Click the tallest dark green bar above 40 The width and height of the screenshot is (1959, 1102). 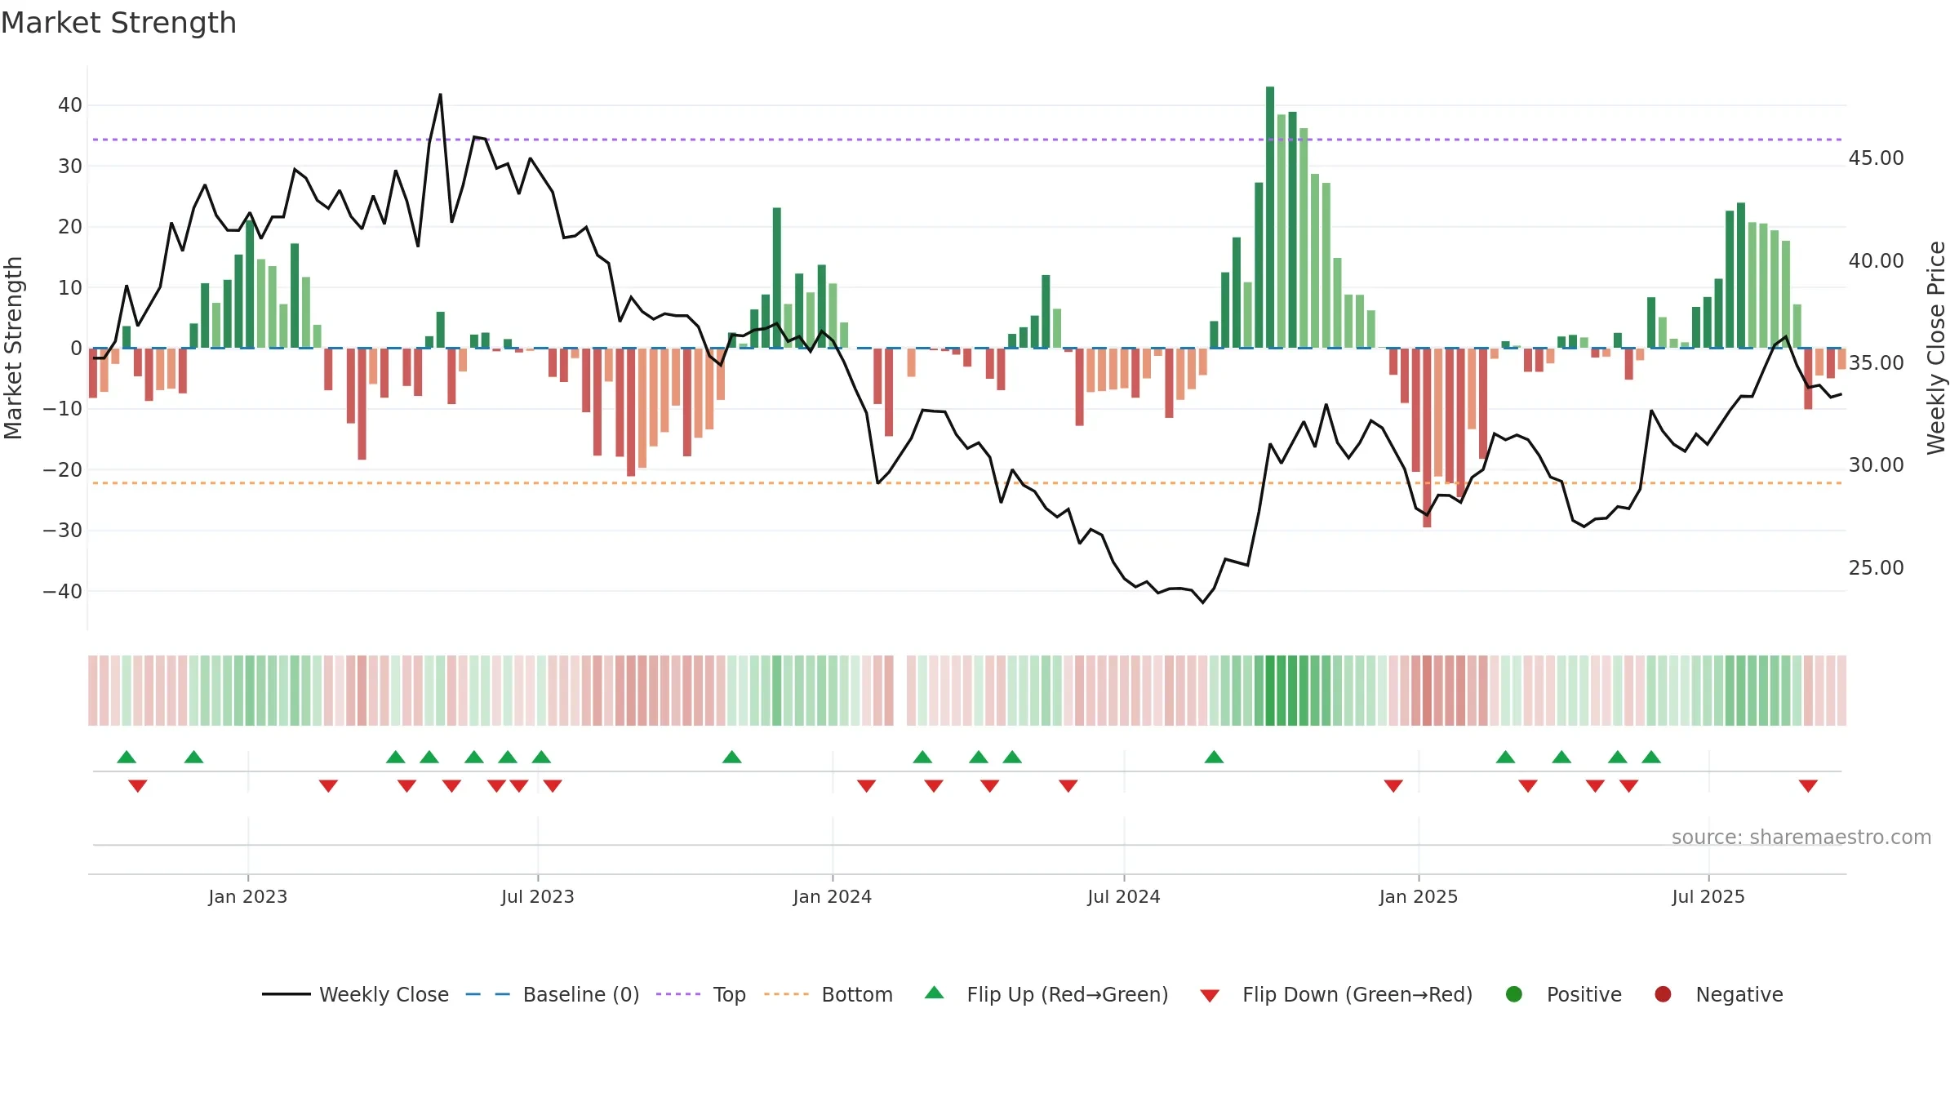pos(1270,217)
